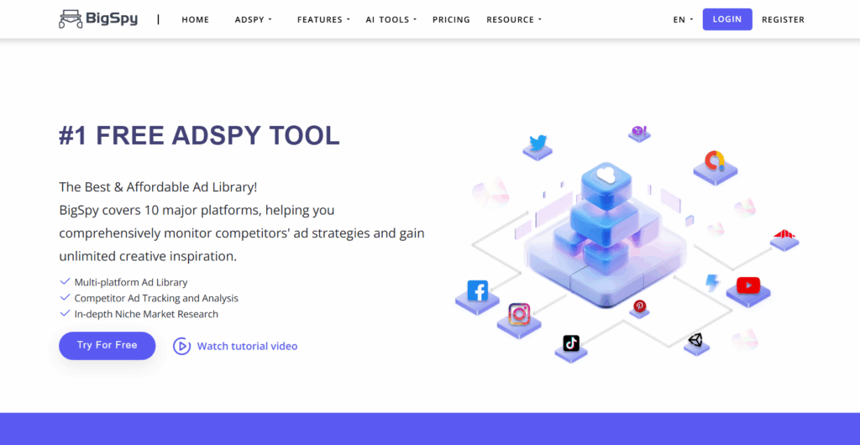
Task: Click the TikTok icon
Action: pyautogui.click(x=571, y=343)
